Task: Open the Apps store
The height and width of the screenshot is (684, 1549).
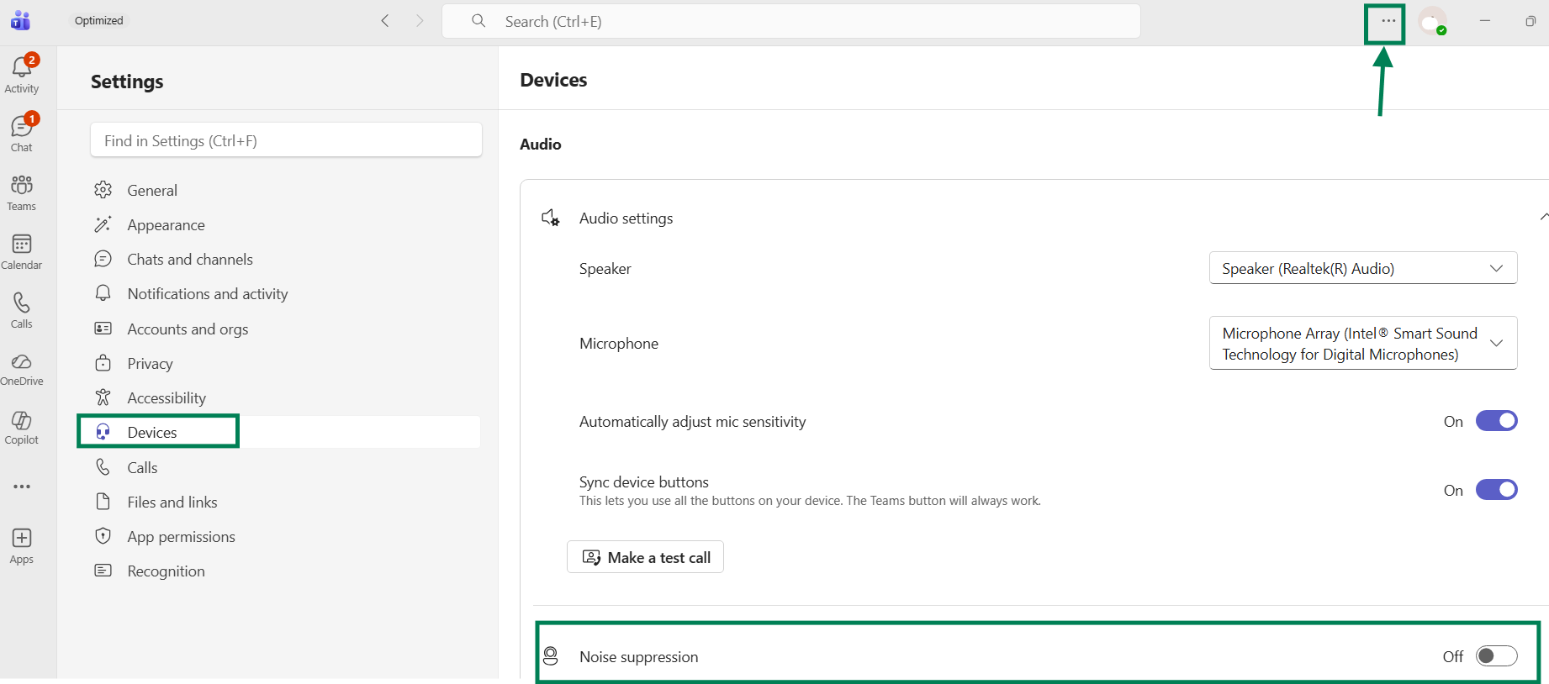Action: (22, 546)
